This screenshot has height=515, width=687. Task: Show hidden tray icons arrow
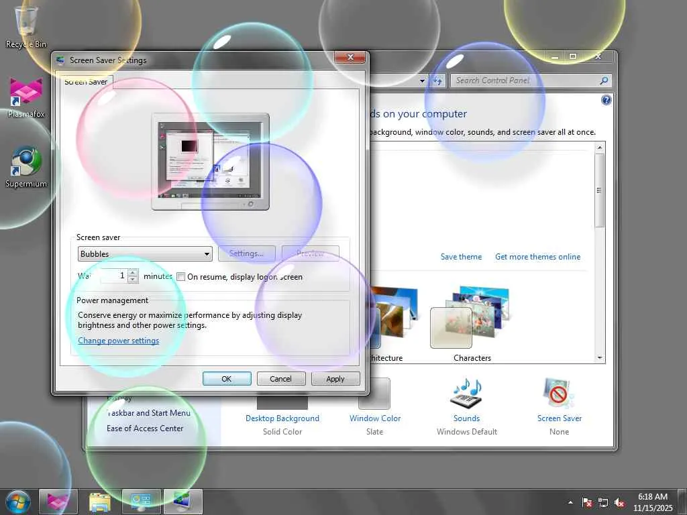point(570,502)
